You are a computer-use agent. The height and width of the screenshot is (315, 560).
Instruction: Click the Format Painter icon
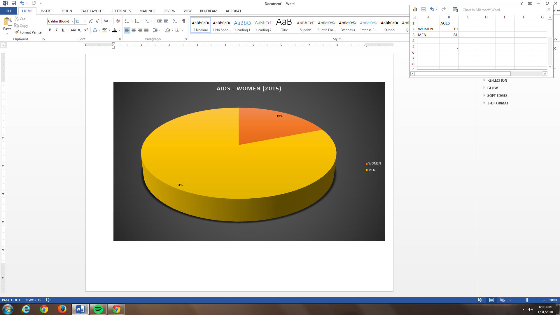[17, 32]
